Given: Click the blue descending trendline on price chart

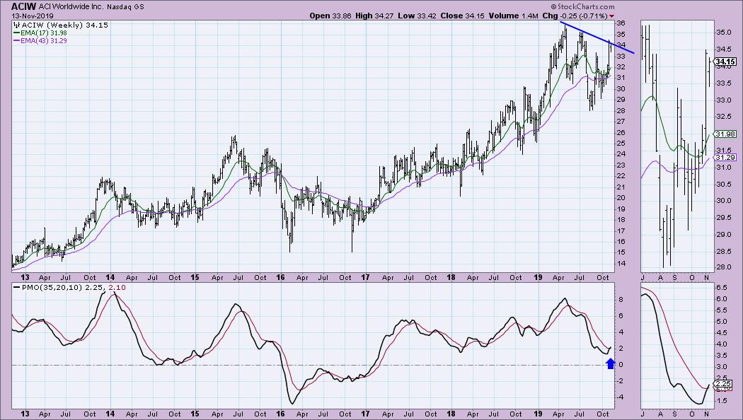Looking at the screenshot, I should [x=598, y=37].
